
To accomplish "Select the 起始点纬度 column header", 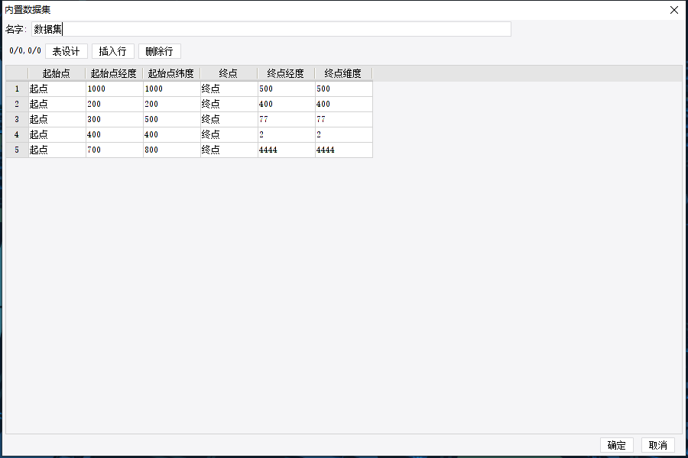I will point(171,73).
